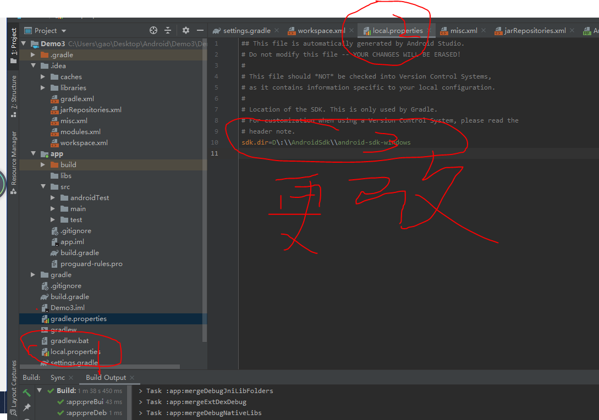This screenshot has height=420, width=599.
Task: Close the Sync build tab
Action: coord(70,378)
